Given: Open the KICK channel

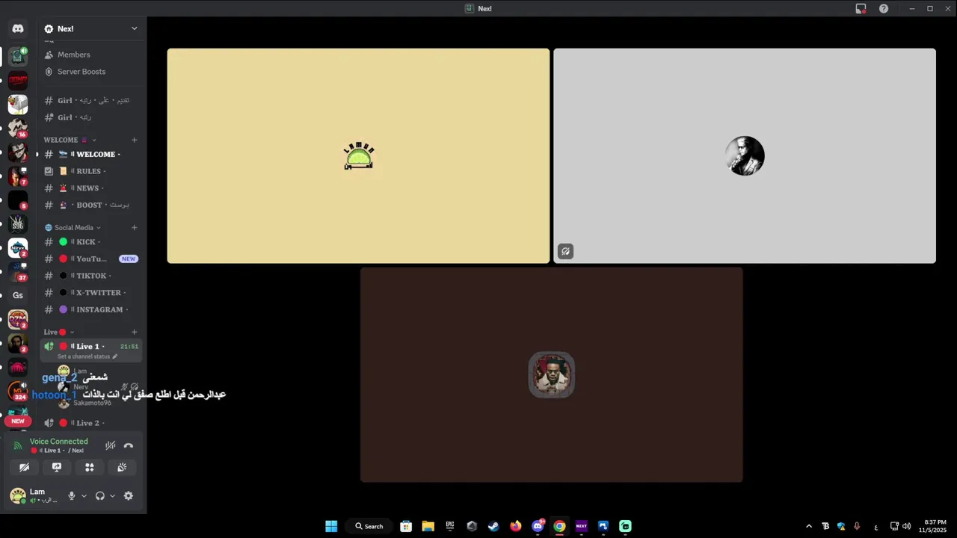Looking at the screenshot, I should coord(90,242).
